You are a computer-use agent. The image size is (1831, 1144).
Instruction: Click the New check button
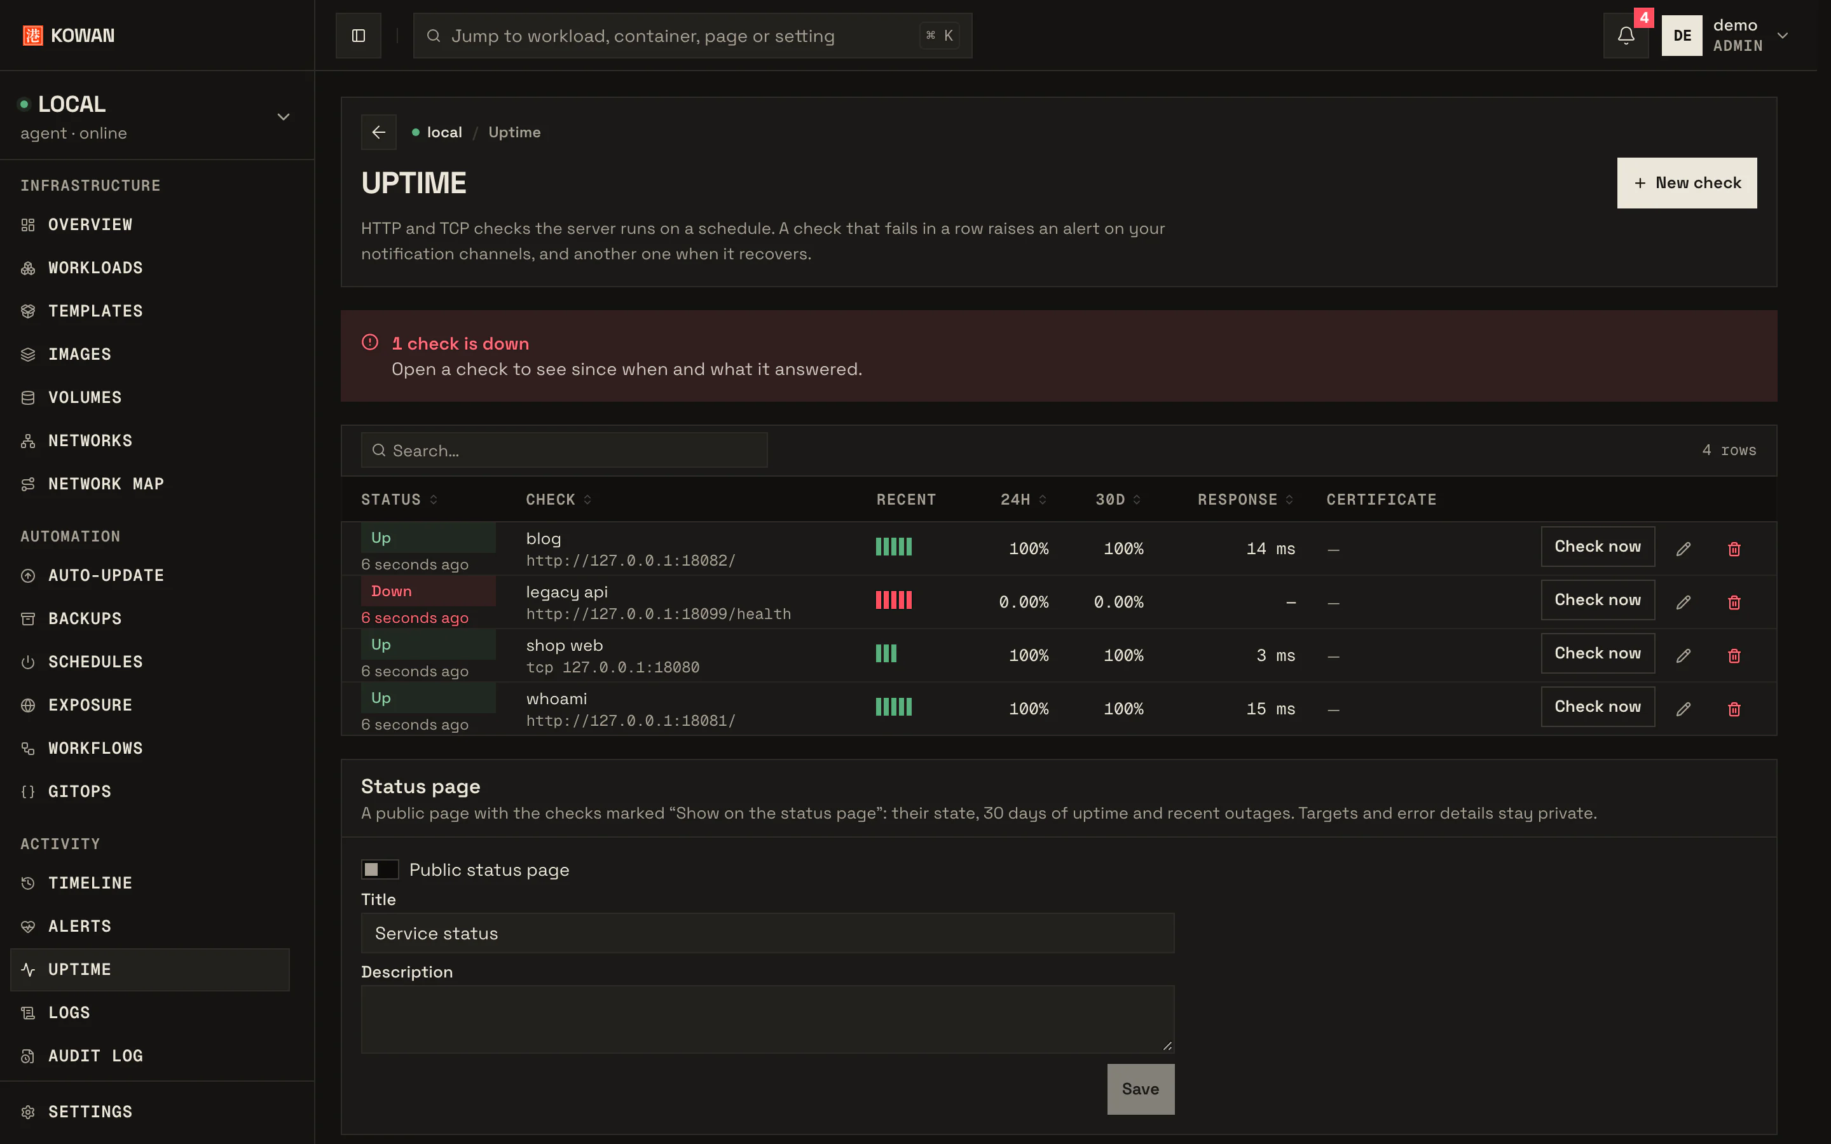pos(1687,183)
